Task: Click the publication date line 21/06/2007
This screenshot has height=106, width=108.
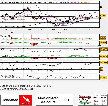Action: pos(26,86)
